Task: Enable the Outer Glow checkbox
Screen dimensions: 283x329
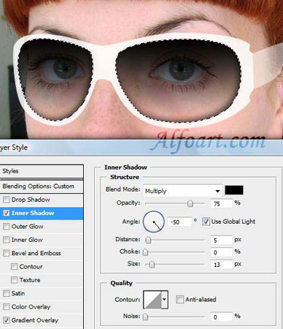Action: [x=6, y=227]
